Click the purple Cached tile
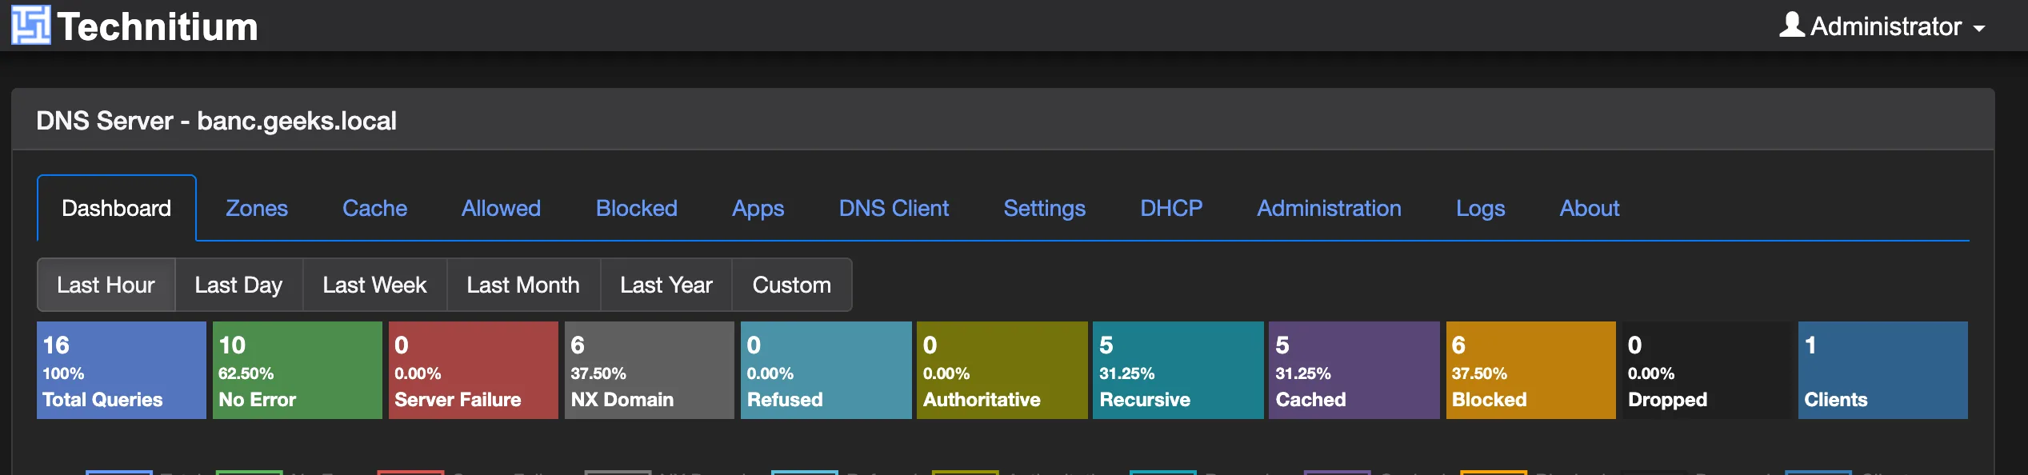The width and height of the screenshot is (2028, 475). point(1354,370)
